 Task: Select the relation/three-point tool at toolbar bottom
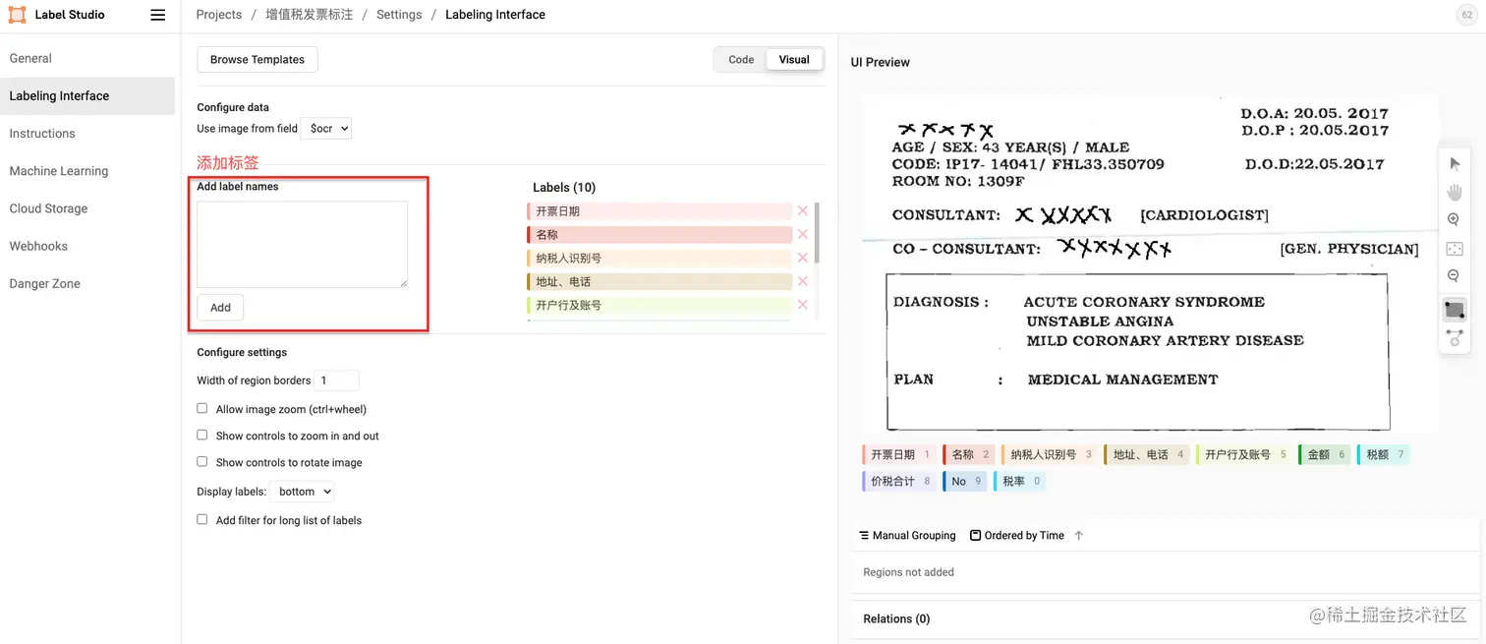point(1455,337)
